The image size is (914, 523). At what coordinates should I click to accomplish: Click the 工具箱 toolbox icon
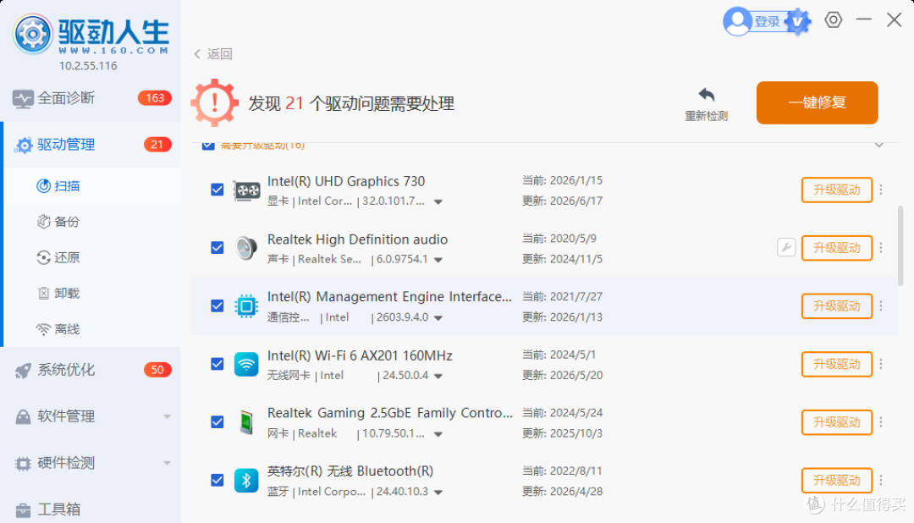point(23,510)
